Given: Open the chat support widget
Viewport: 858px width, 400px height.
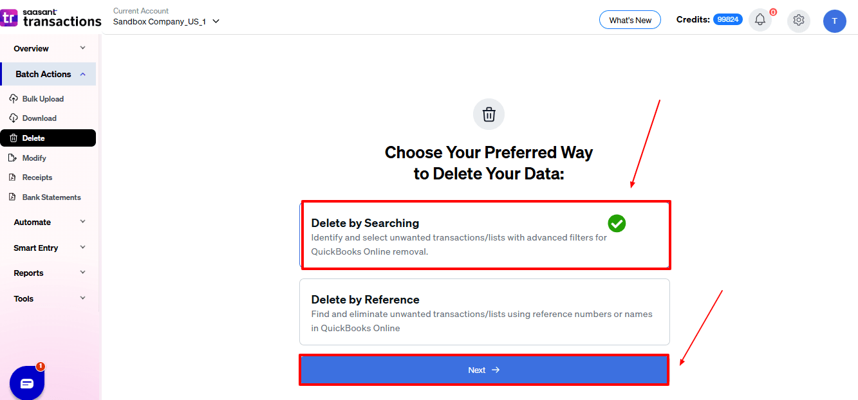Looking at the screenshot, I should [26, 383].
